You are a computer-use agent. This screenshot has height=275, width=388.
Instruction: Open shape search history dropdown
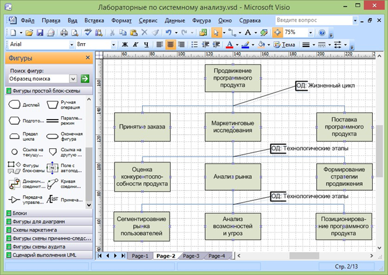click(73, 79)
